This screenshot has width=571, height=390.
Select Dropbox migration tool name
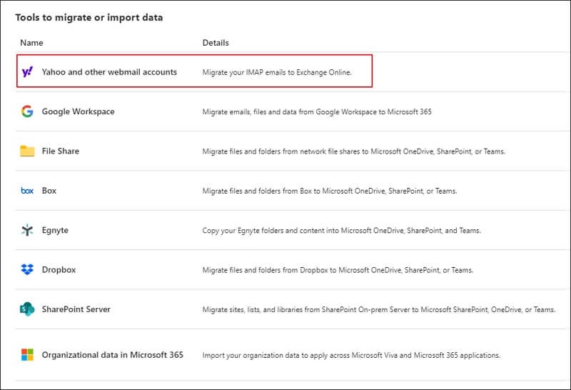pos(59,270)
